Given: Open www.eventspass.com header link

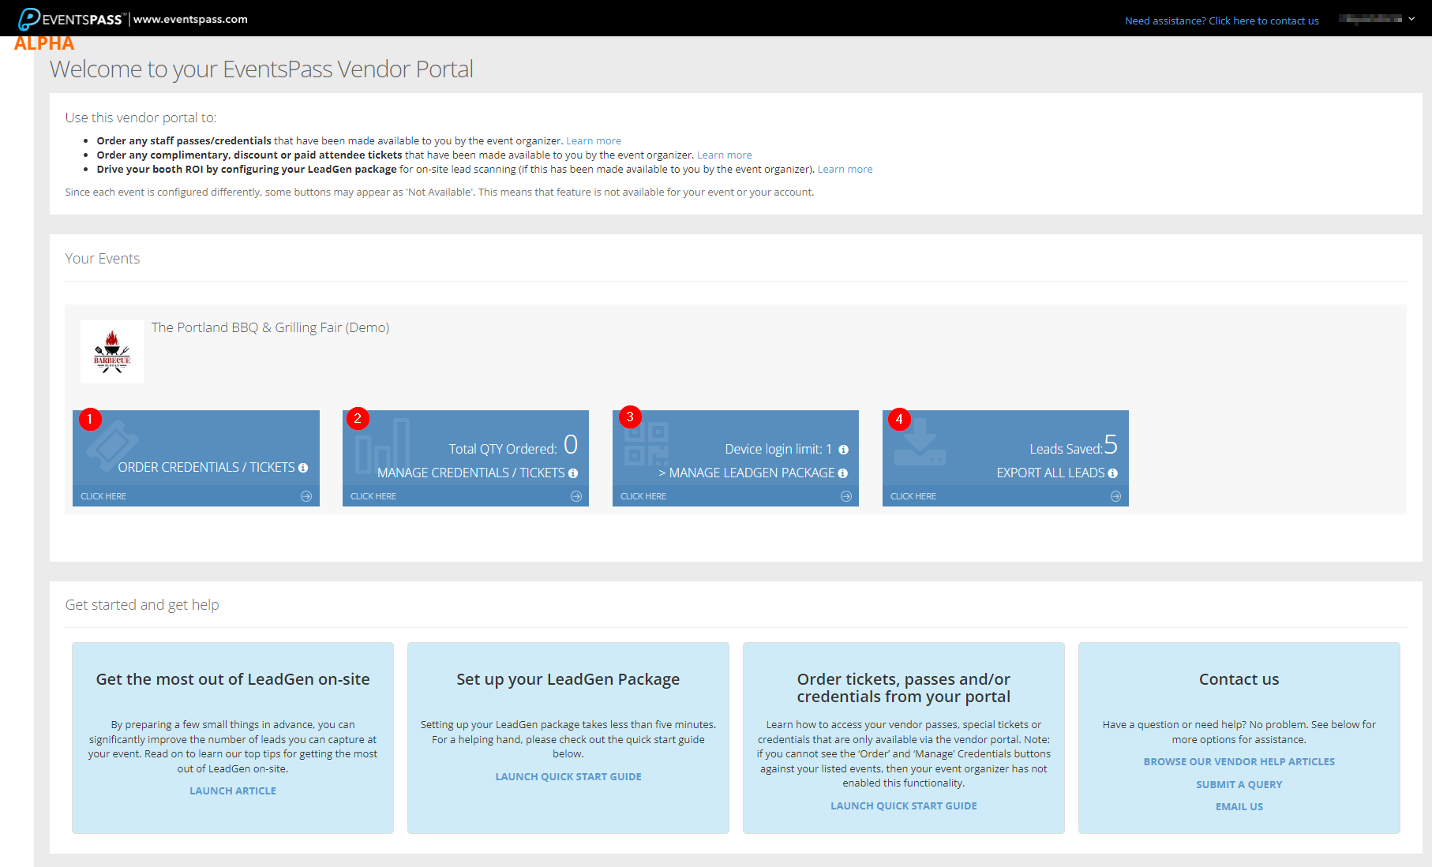Looking at the screenshot, I should pos(190,19).
